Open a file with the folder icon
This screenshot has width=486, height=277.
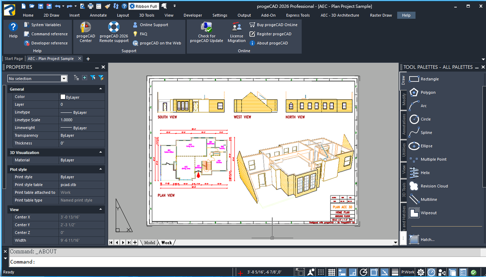32,6
